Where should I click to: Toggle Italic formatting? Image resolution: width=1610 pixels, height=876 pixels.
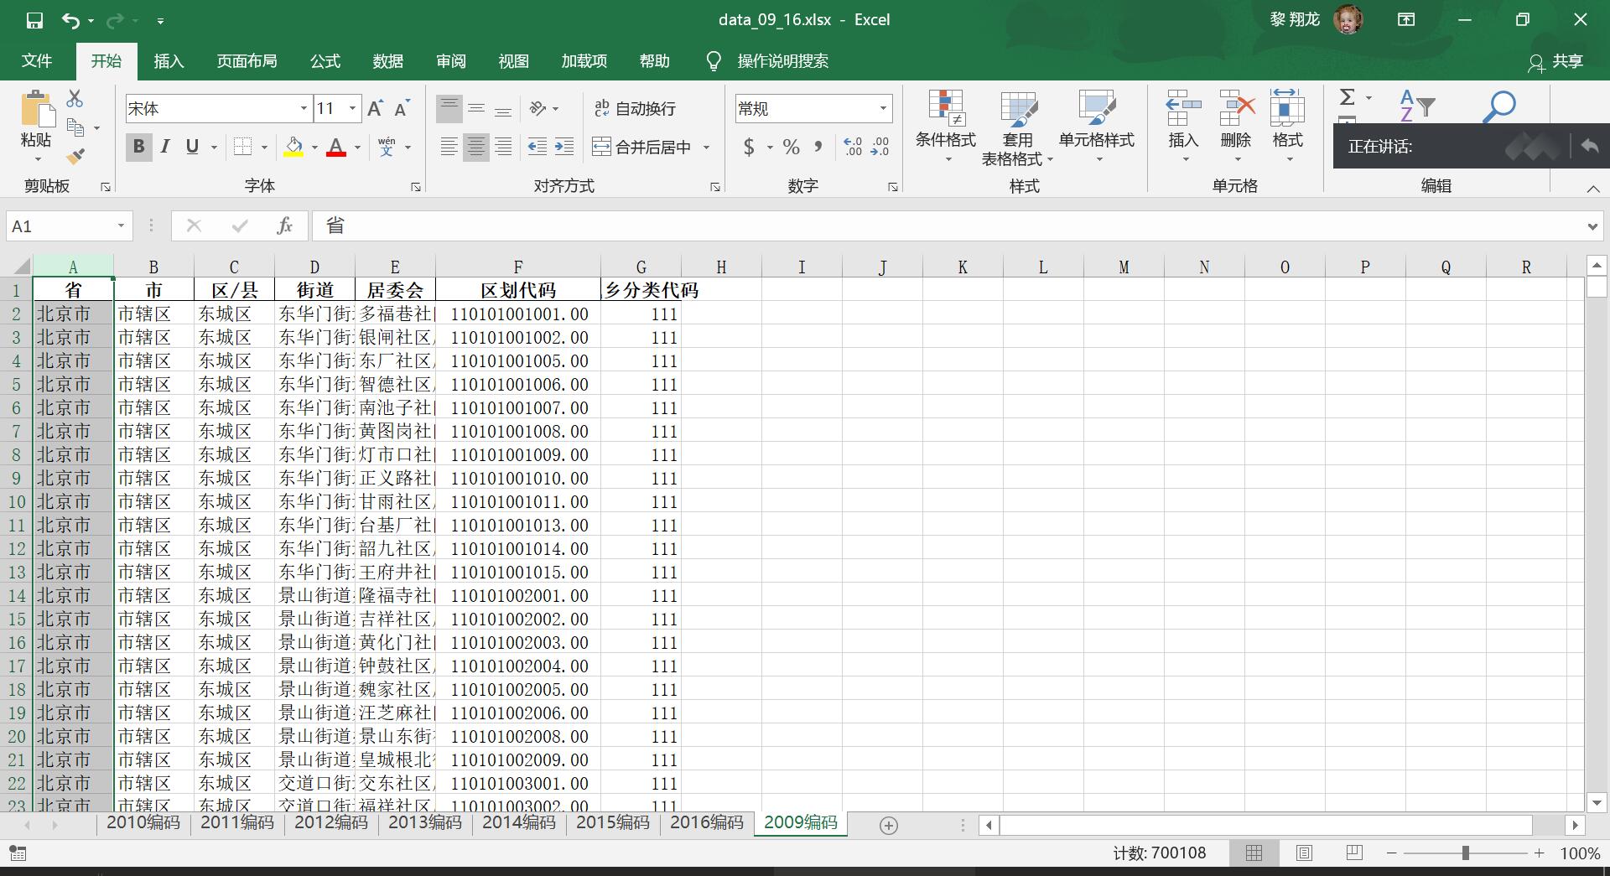165,147
